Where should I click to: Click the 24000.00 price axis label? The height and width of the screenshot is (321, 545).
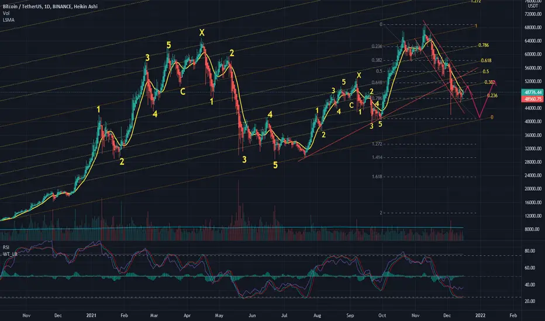coord(533,175)
